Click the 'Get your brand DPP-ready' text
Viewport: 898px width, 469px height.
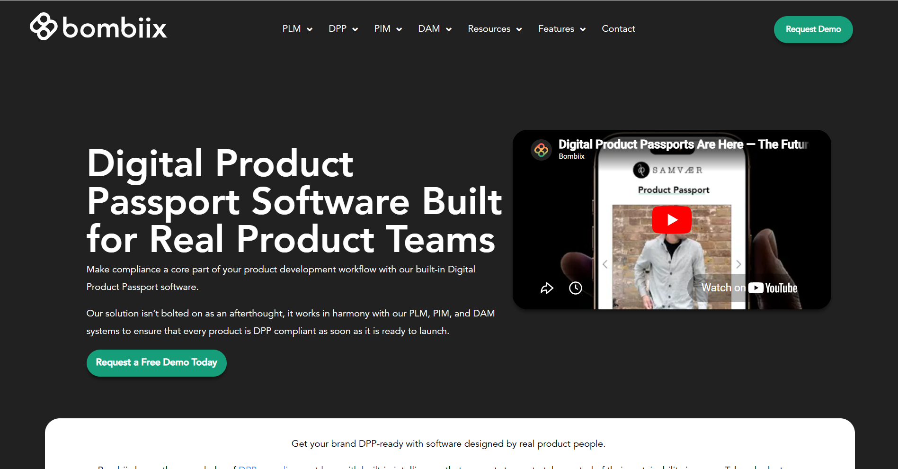pyautogui.click(x=448, y=444)
